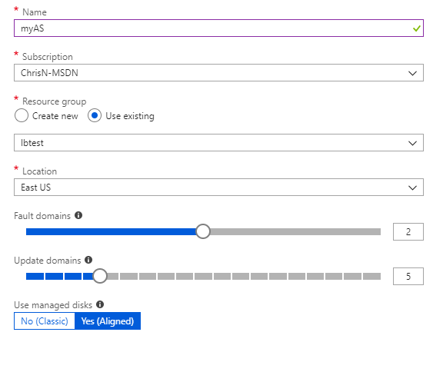Click the resource group chevron arrow
The width and height of the screenshot is (433, 372).
click(412, 143)
